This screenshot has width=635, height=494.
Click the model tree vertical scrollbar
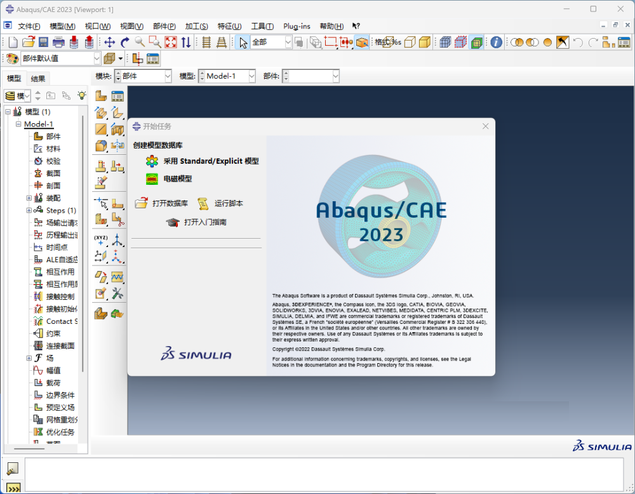tap(83, 243)
